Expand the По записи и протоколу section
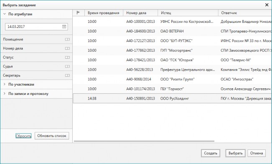Viewport: 272px width, 164px height. pyautogui.click(x=5, y=94)
